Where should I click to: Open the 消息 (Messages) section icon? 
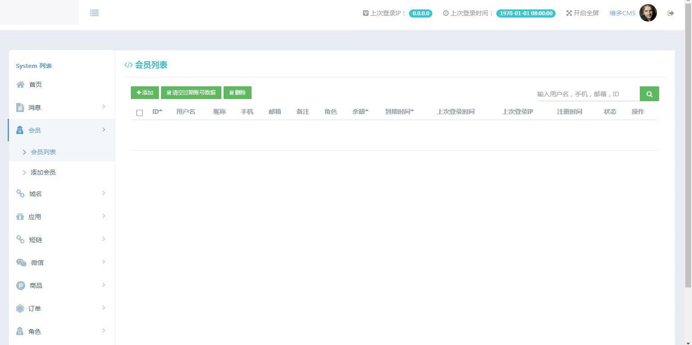(20, 107)
